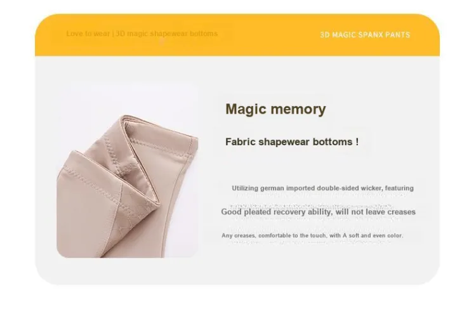Click the 'Magic memory' heading
The image size is (476, 314).
click(275, 109)
